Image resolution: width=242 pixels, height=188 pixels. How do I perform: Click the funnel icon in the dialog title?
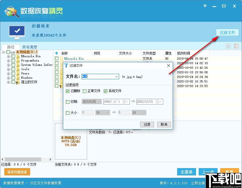tap(66, 66)
